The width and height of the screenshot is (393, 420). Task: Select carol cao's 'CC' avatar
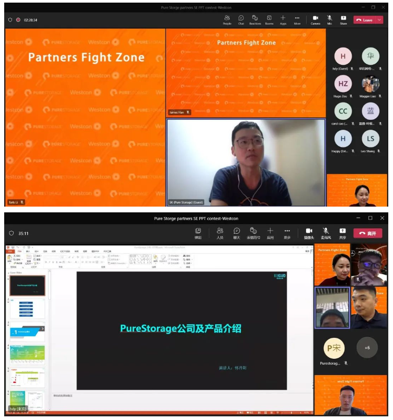click(x=343, y=111)
